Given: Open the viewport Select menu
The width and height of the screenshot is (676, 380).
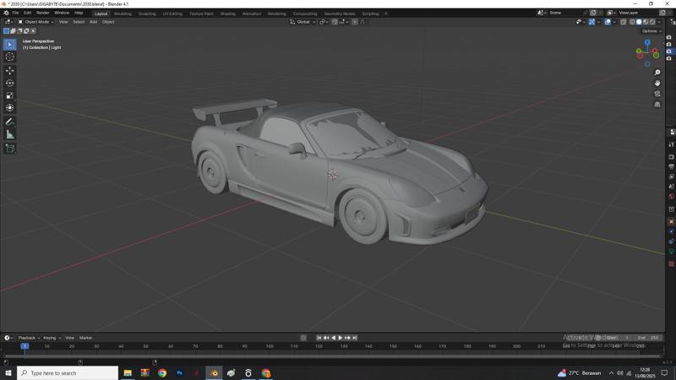Looking at the screenshot, I should 79,22.
